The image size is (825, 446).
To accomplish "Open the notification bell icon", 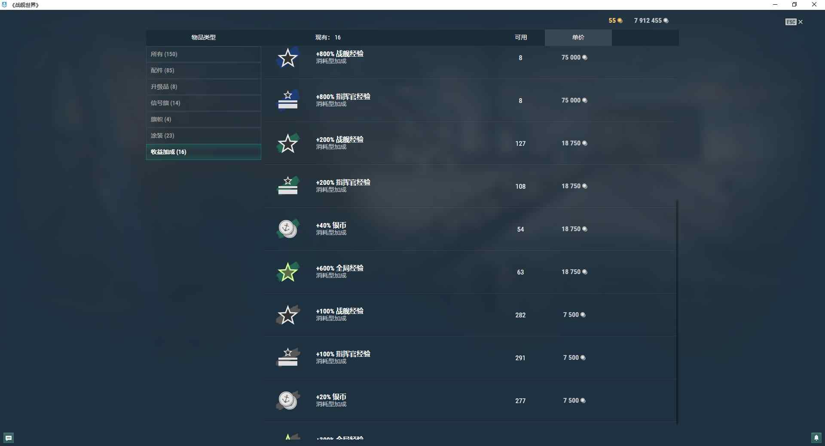I will pyautogui.click(x=816, y=438).
